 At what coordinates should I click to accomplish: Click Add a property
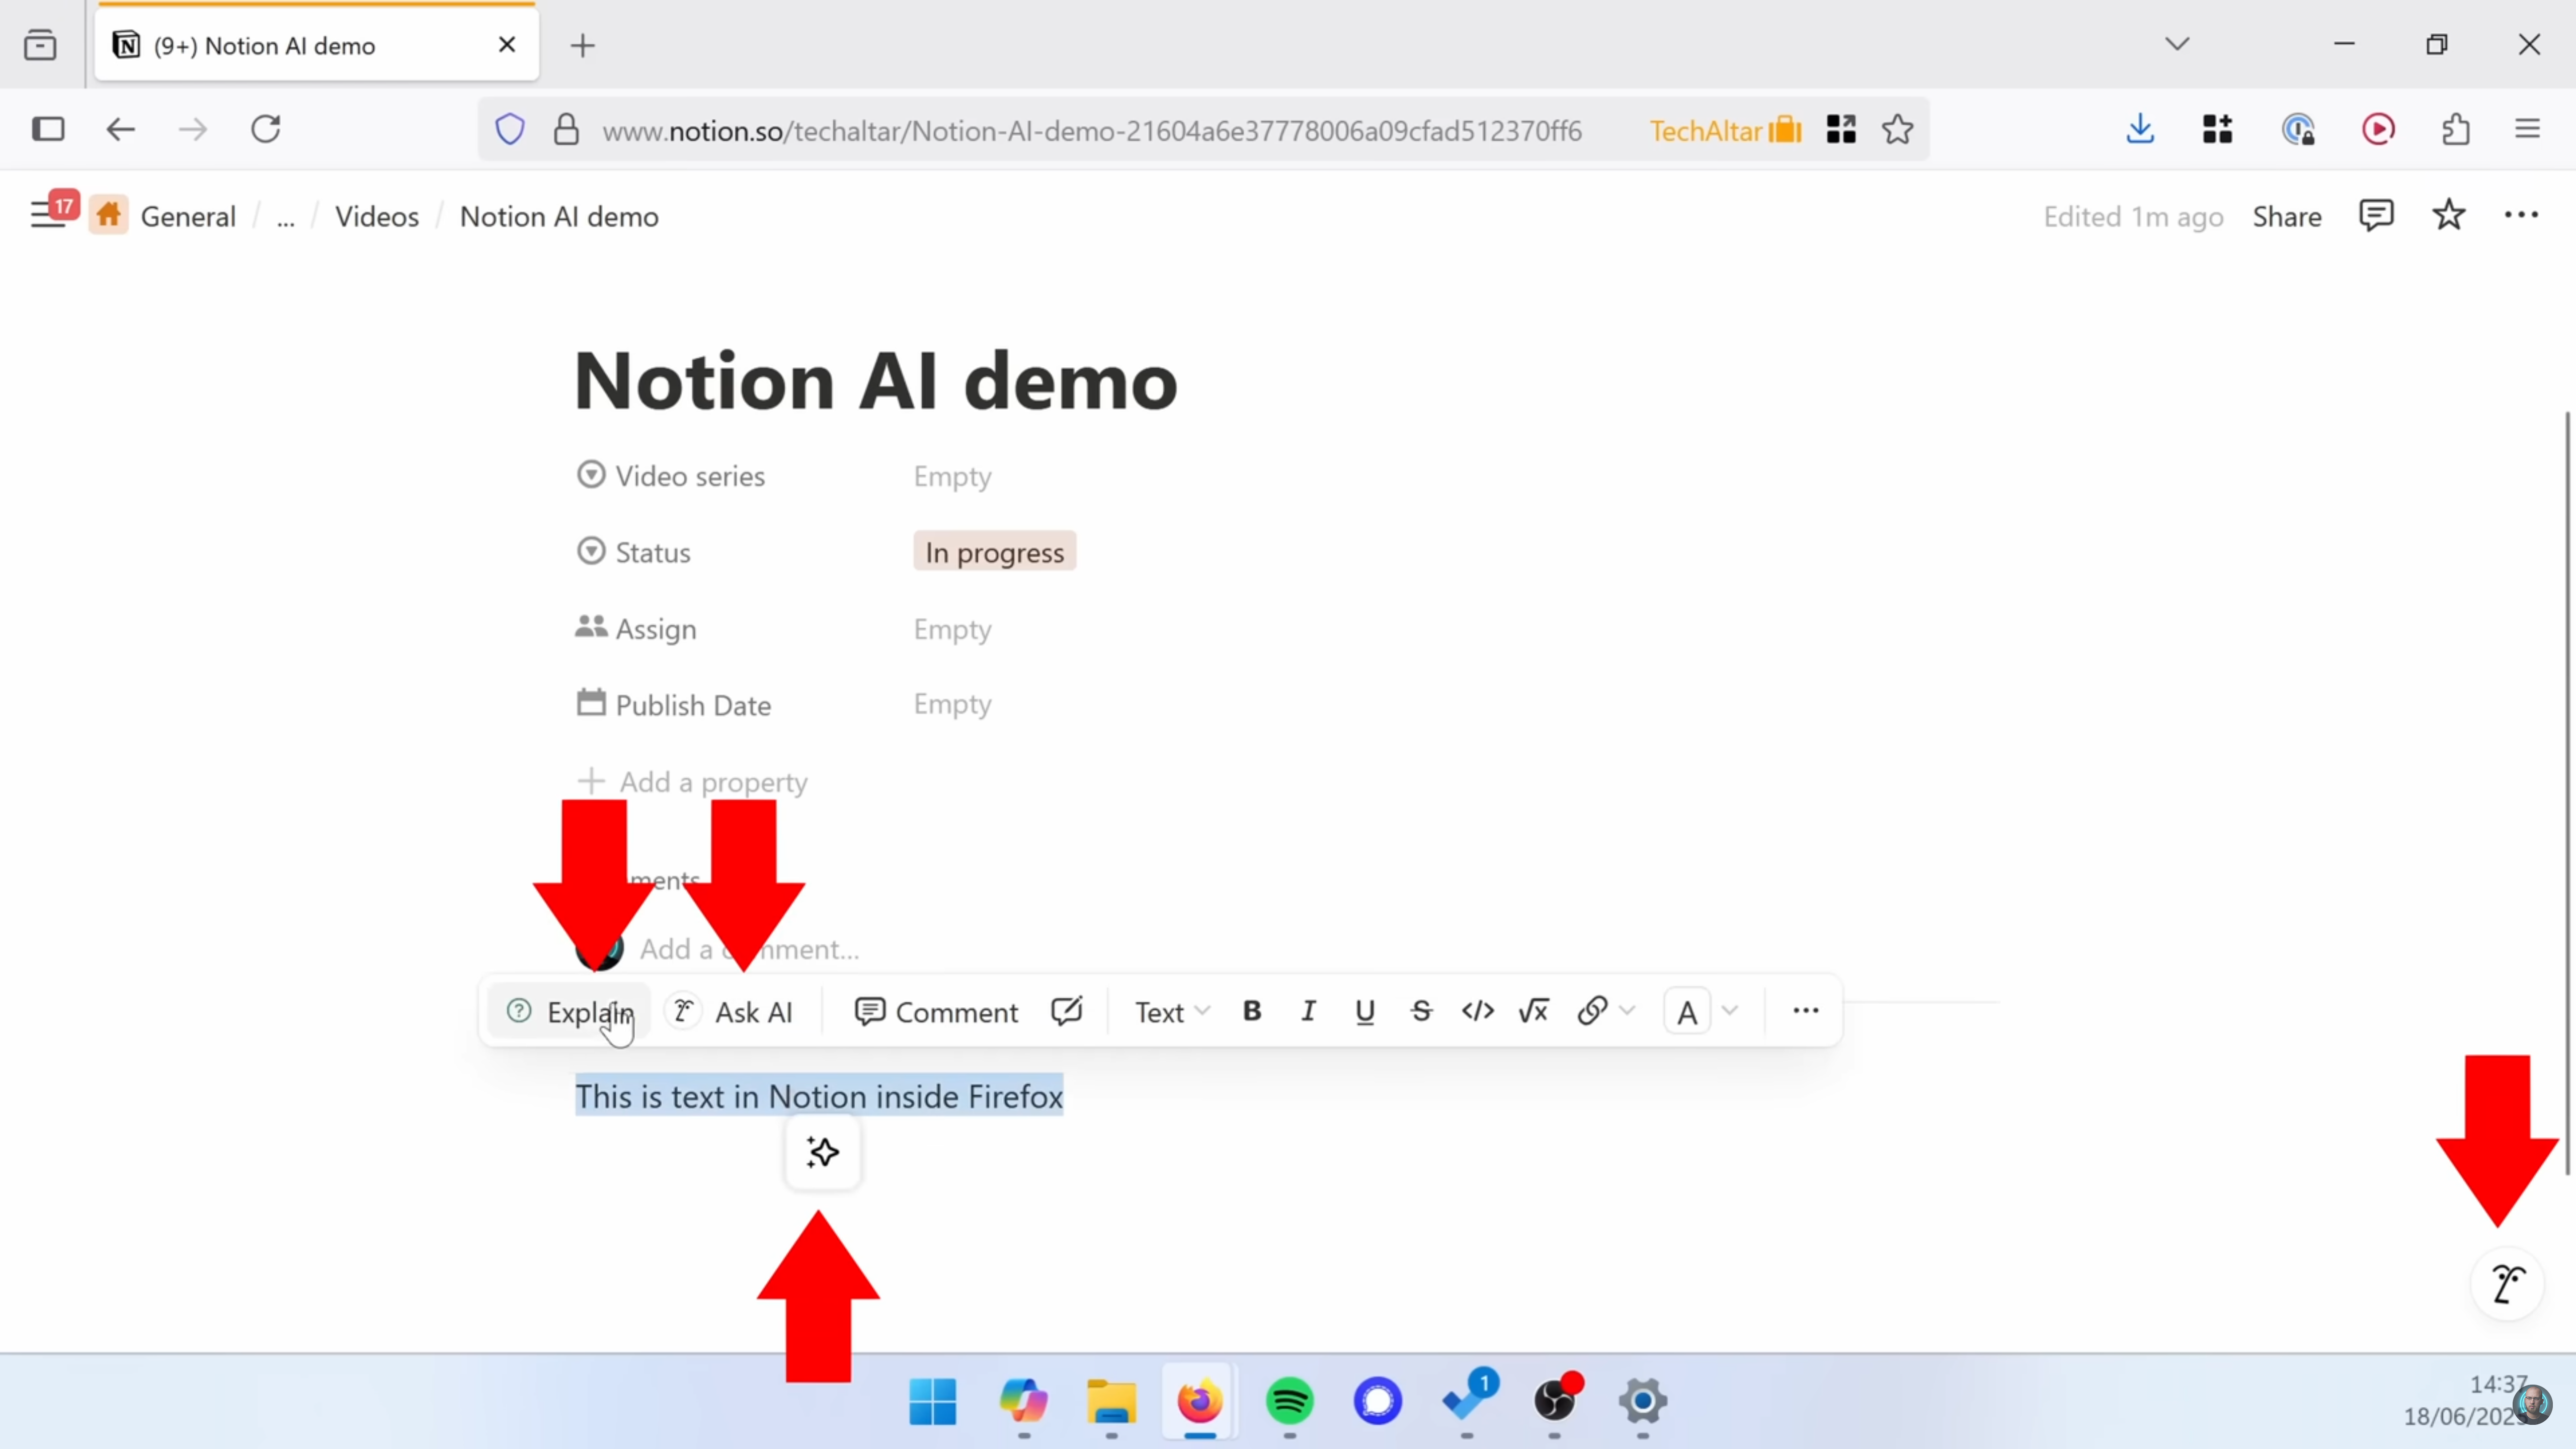click(x=692, y=782)
